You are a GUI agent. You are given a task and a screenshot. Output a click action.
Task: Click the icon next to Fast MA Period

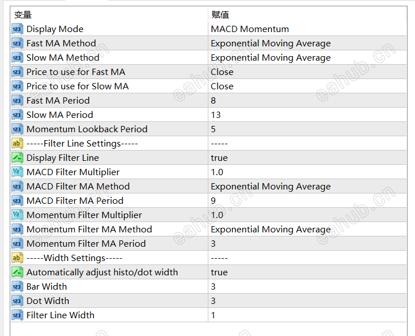[x=17, y=101]
